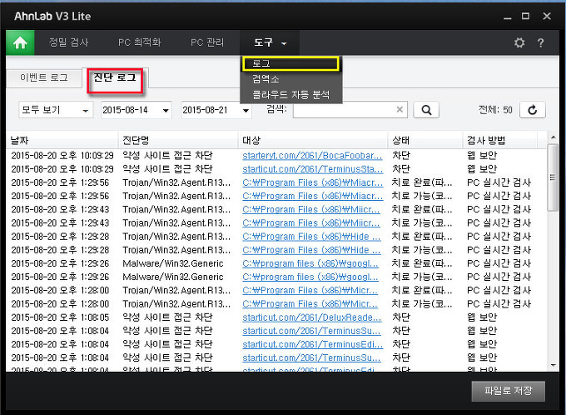The height and width of the screenshot is (415, 566).
Task: Go to the green Home icon
Action: coord(20,42)
